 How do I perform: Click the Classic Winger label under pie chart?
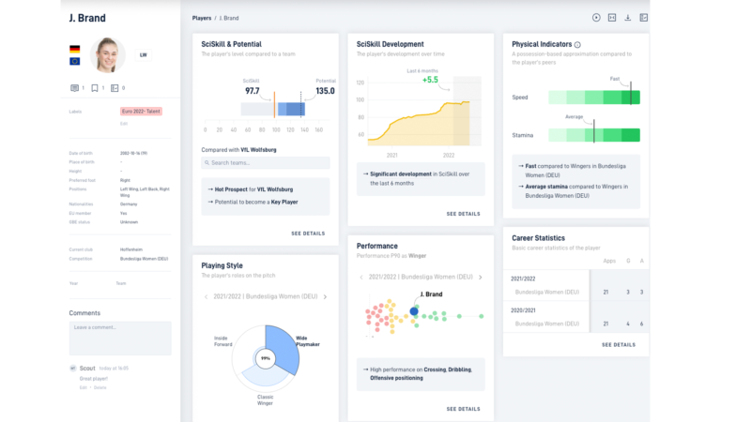click(266, 400)
